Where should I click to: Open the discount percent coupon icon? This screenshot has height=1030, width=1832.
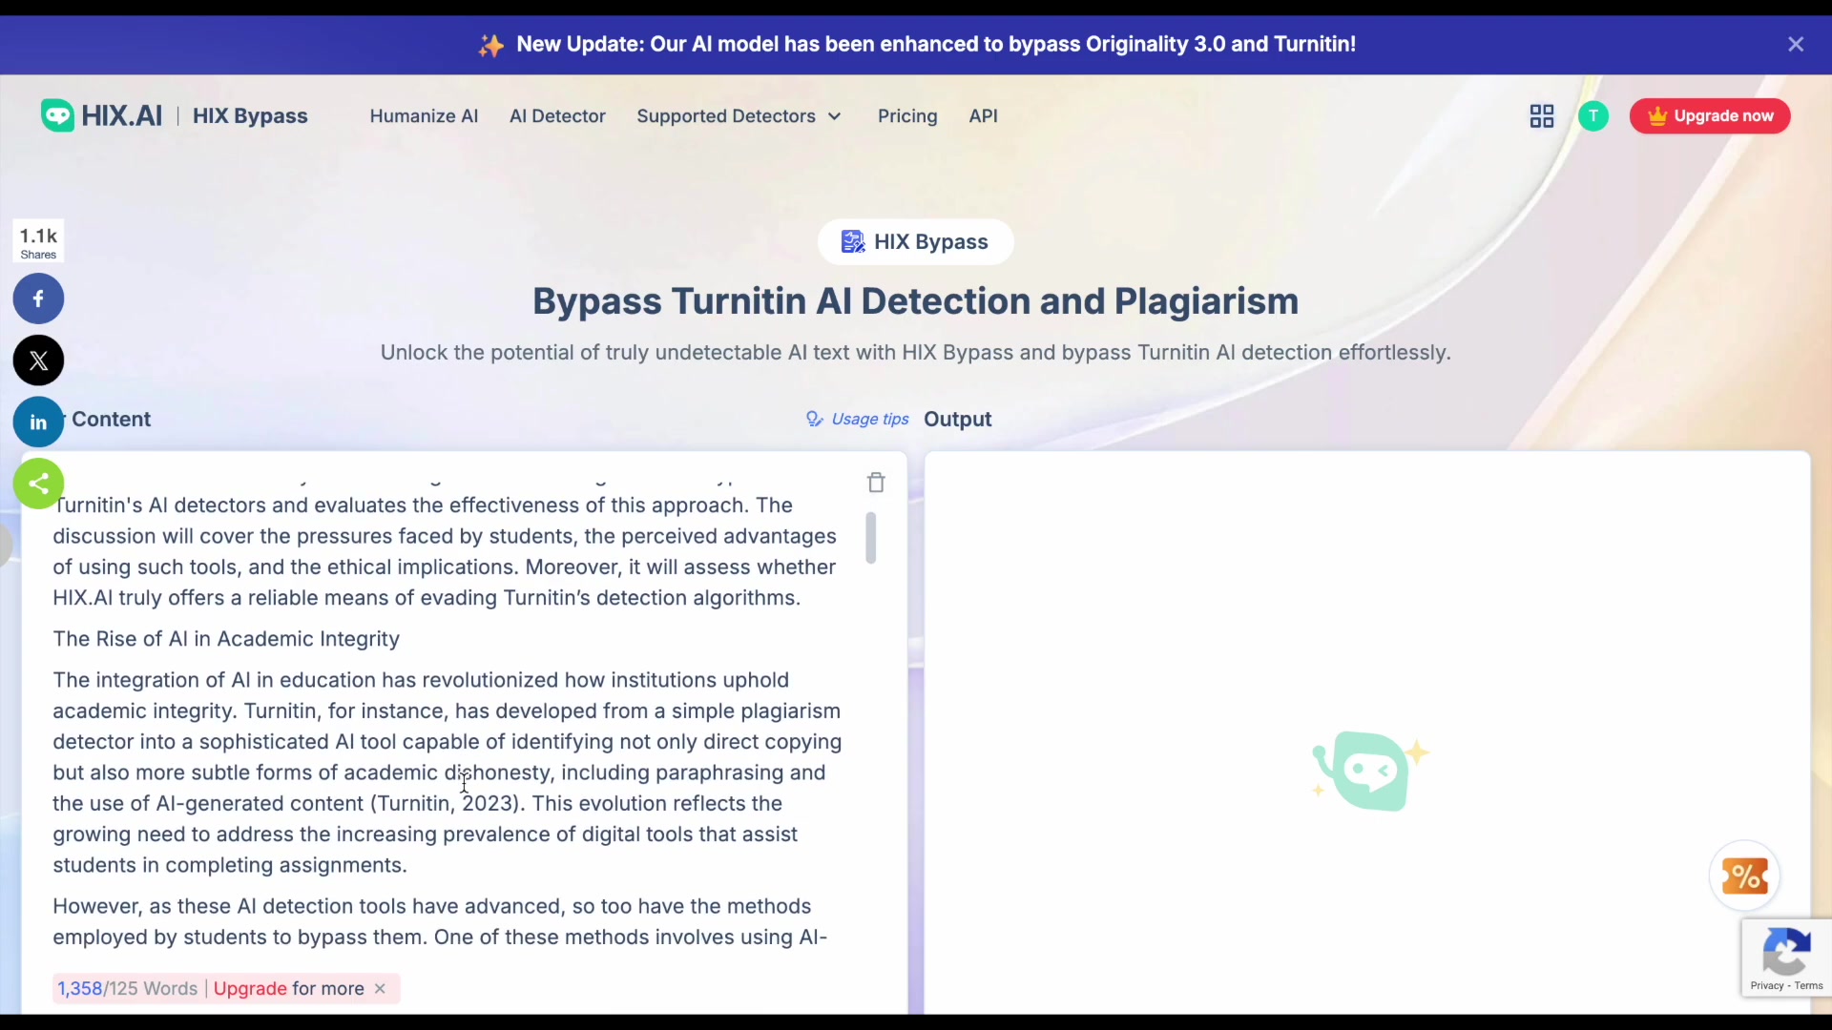click(x=1744, y=875)
